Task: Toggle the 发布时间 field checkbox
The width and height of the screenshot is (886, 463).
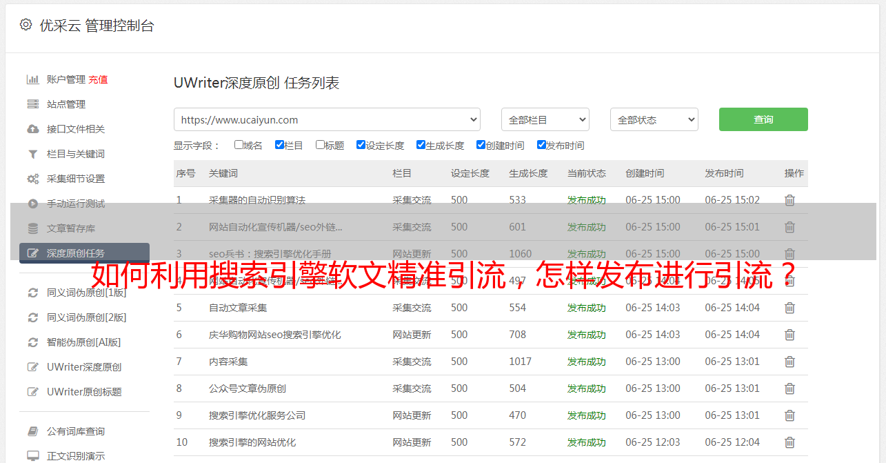Action: coord(541,145)
